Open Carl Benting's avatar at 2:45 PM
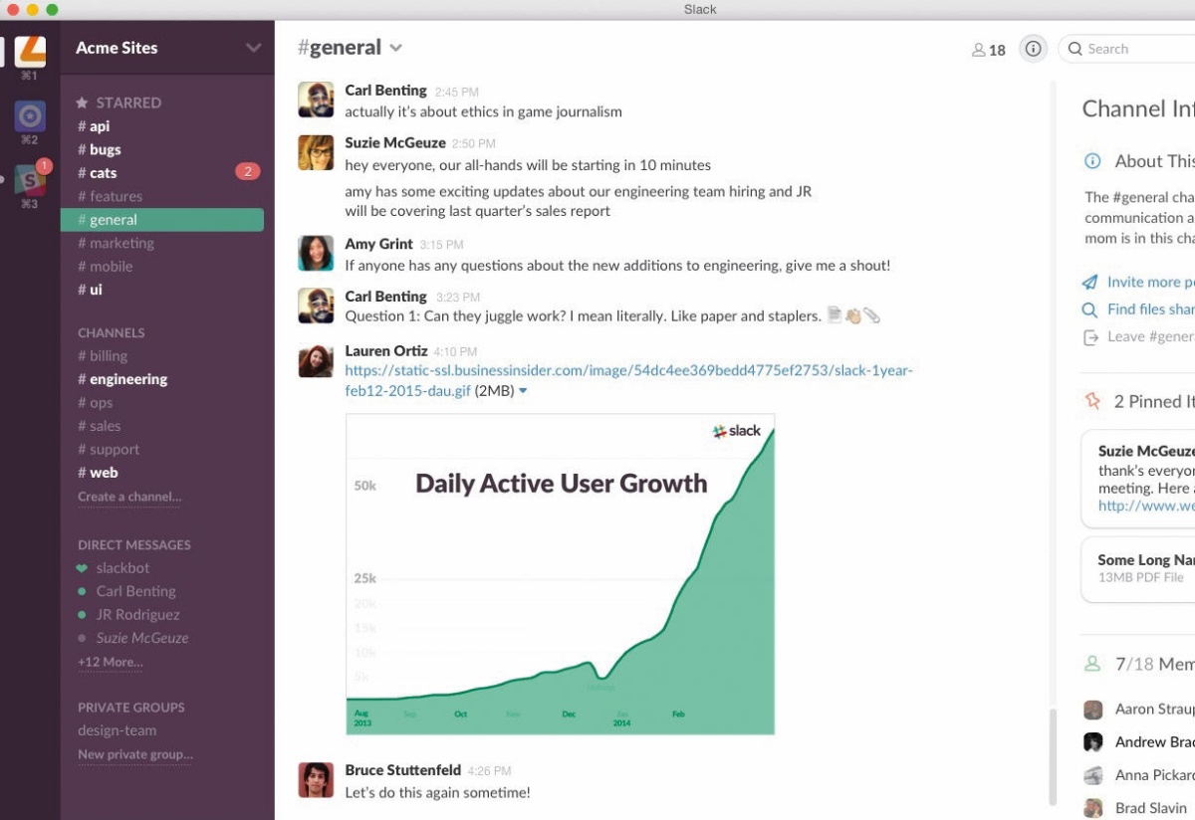Screen dimensions: 1195x820 tap(316, 100)
